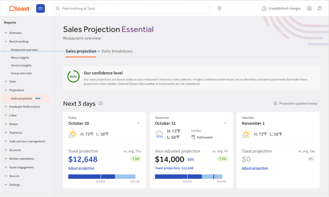Expand the Kitchen operations section
This screenshot has width=329, height=197.
6,159
